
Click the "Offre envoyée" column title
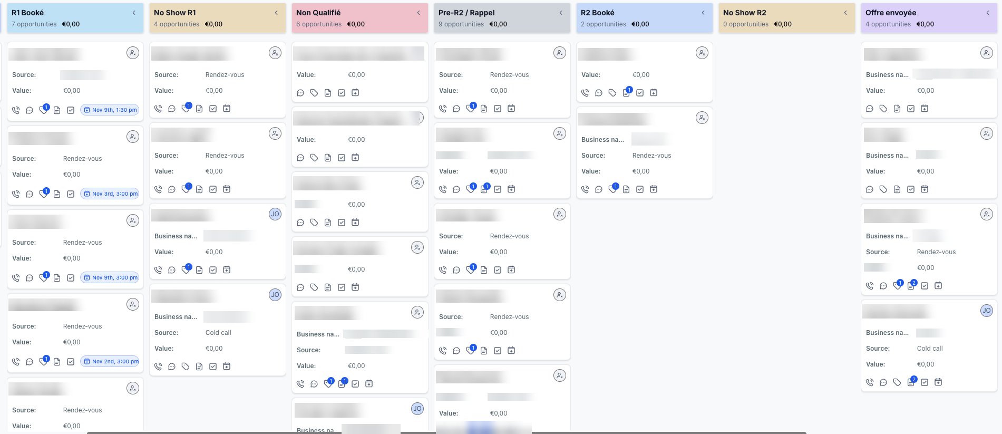coord(891,13)
